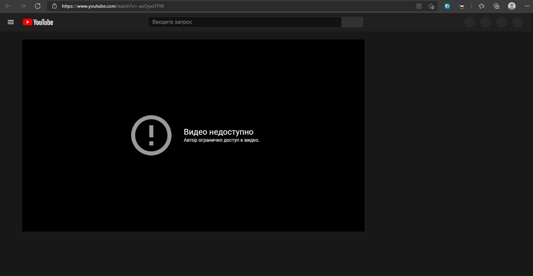Click the split-screen layout icon
Screen dimensions: 533x276
pyautogui.click(x=419, y=6)
